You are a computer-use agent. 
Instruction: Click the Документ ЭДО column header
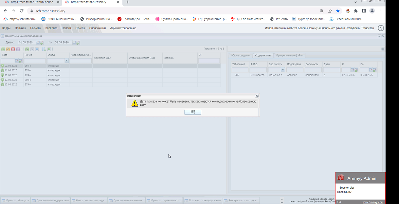click(110, 58)
